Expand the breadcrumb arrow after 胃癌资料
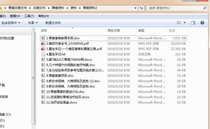The height and width of the screenshot is (129, 210). point(67,8)
